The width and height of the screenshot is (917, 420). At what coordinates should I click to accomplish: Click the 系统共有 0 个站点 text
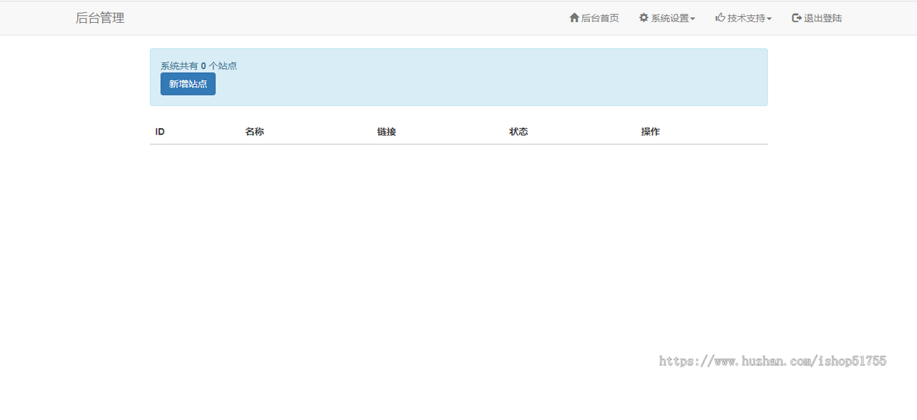199,66
